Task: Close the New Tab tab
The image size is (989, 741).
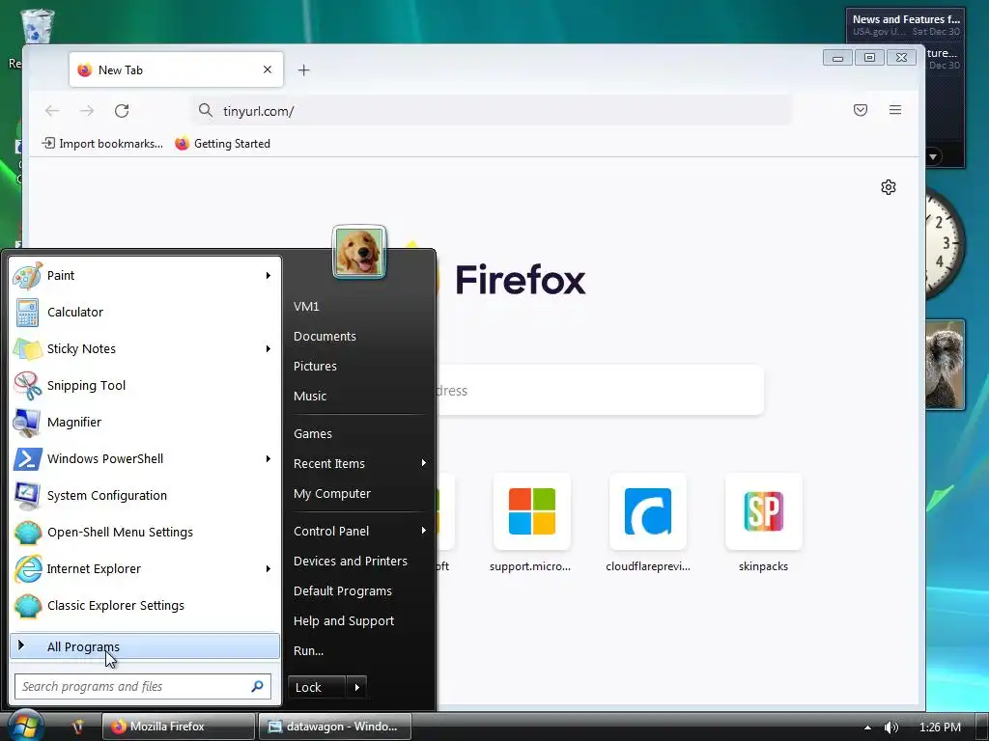Action: pyautogui.click(x=268, y=69)
